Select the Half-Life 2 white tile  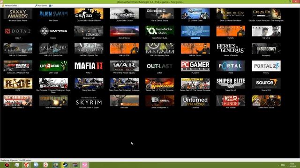tap(266, 31)
